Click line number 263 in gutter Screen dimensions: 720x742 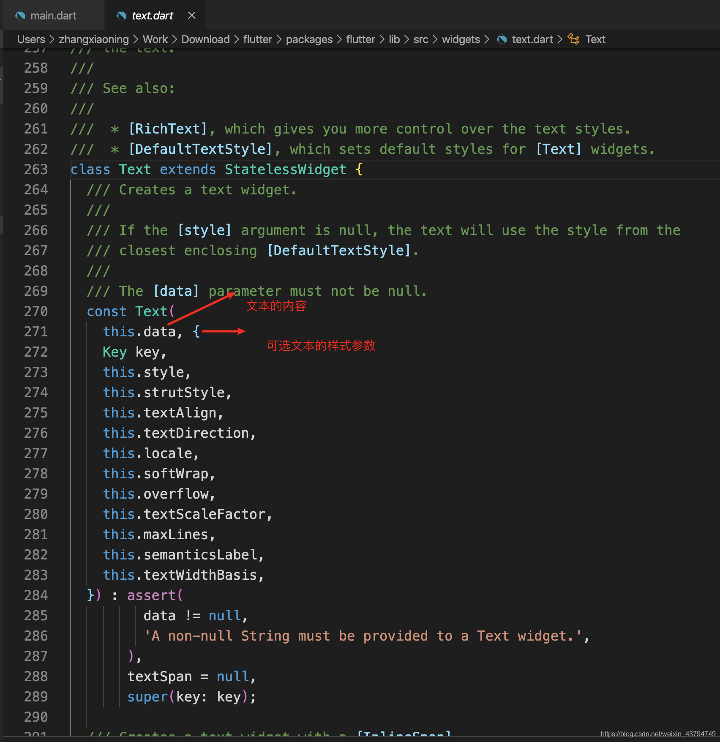click(x=36, y=169)
